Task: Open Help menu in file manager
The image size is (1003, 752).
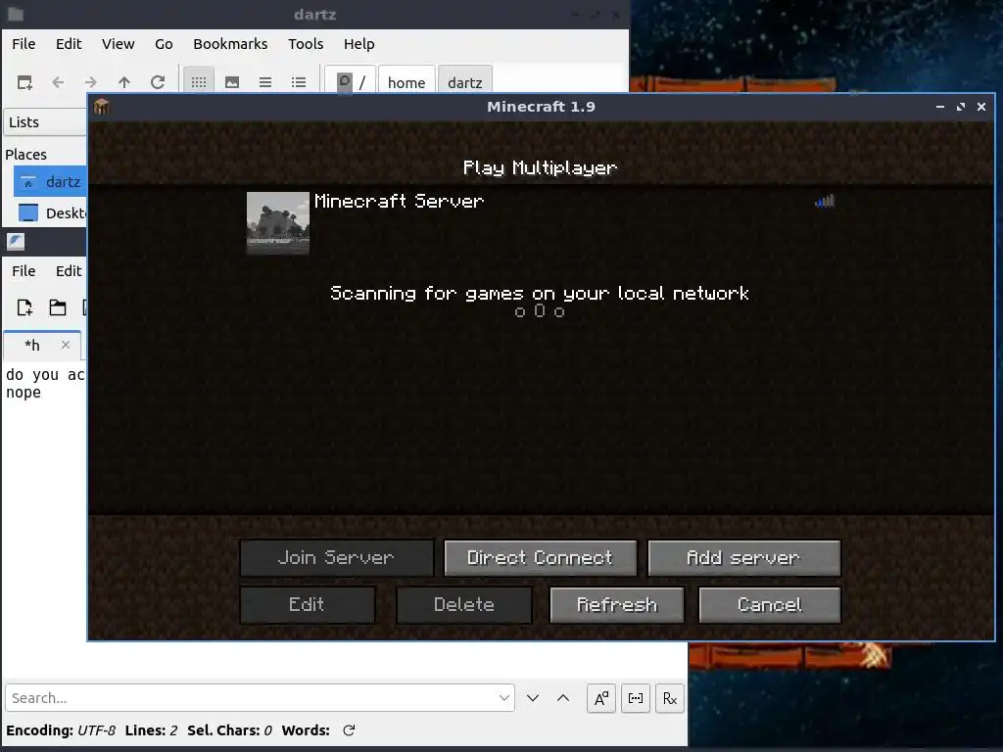Action: click(x=358, y=44)
